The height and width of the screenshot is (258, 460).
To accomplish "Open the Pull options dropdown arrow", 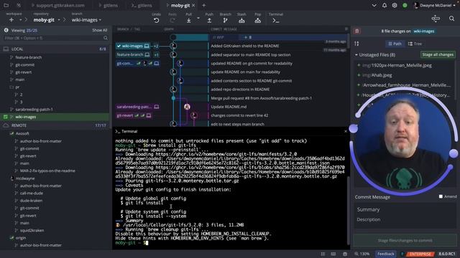I will pos(198,19).
